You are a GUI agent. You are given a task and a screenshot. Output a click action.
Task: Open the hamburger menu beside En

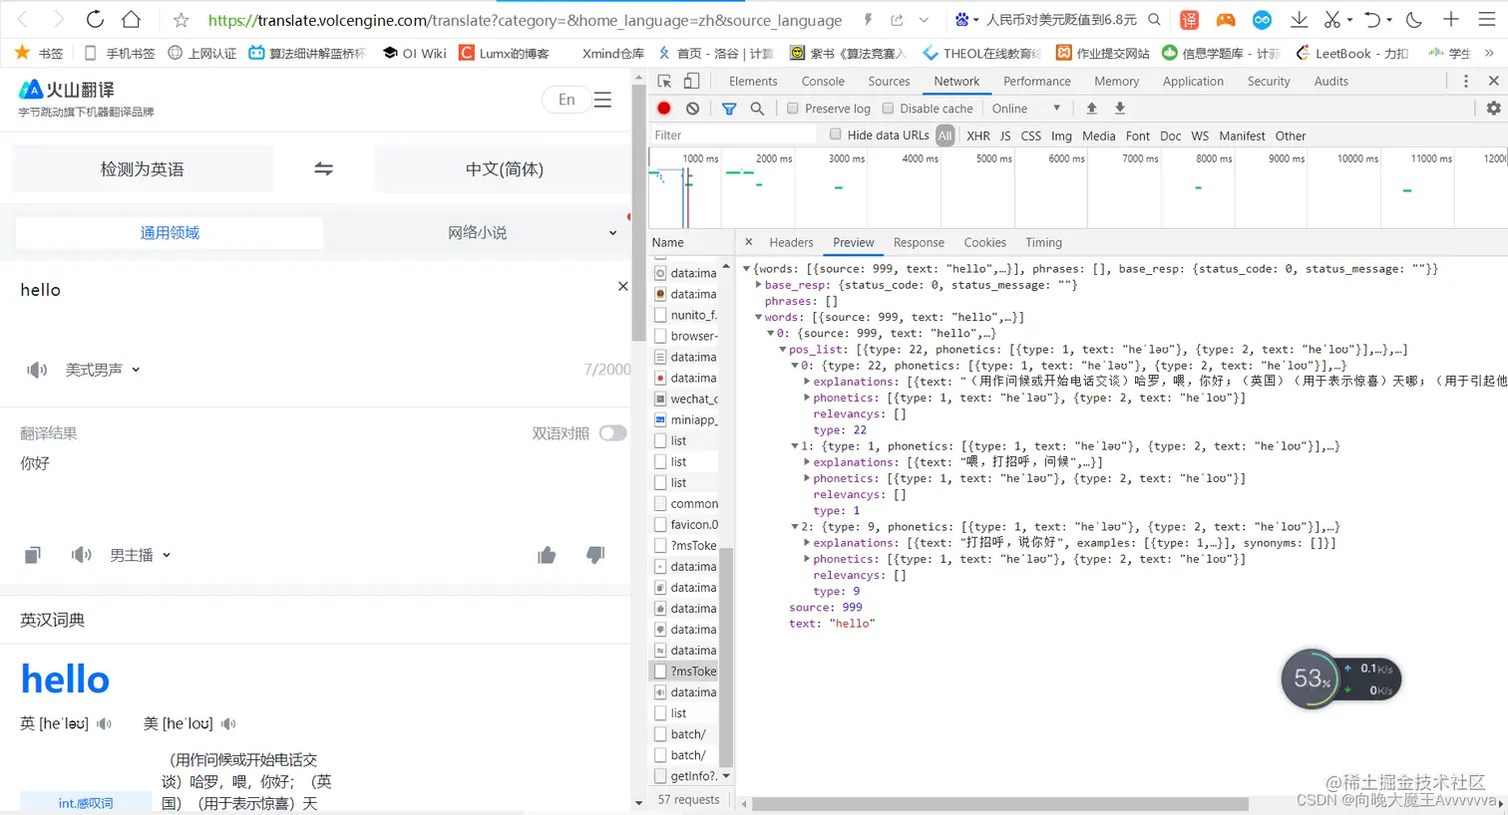[602, 100]
